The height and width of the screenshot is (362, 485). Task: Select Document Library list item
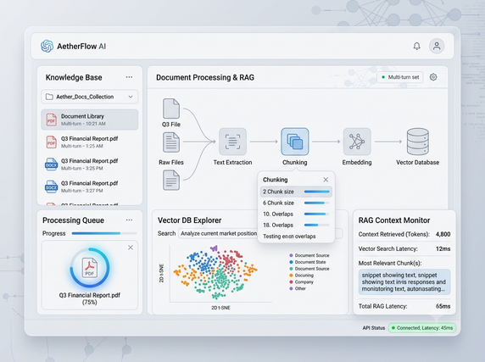pos(89,120)
